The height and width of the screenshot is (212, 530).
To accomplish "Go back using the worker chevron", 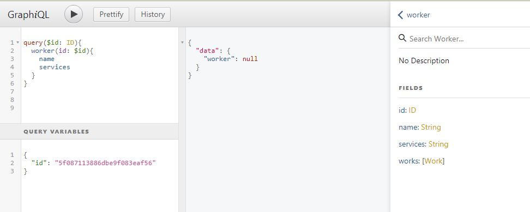I will coord(401,15).
